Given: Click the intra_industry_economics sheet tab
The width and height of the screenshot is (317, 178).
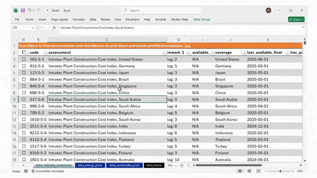Looking at the screenshot, I should (53, 165).
